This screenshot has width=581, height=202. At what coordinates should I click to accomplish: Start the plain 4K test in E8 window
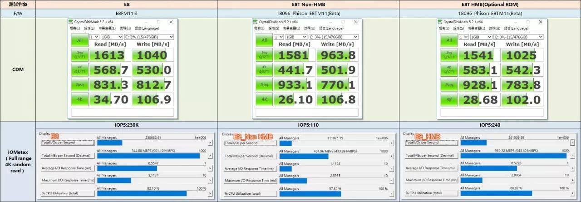tap(79, 99)
